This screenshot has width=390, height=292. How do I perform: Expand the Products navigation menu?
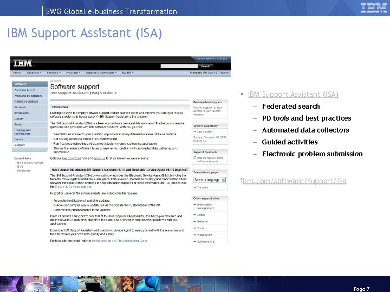pos(73,73)
